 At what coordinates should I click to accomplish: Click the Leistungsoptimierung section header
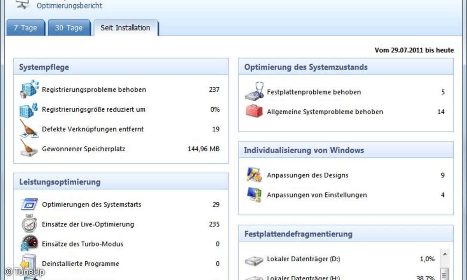pos(121,182)
